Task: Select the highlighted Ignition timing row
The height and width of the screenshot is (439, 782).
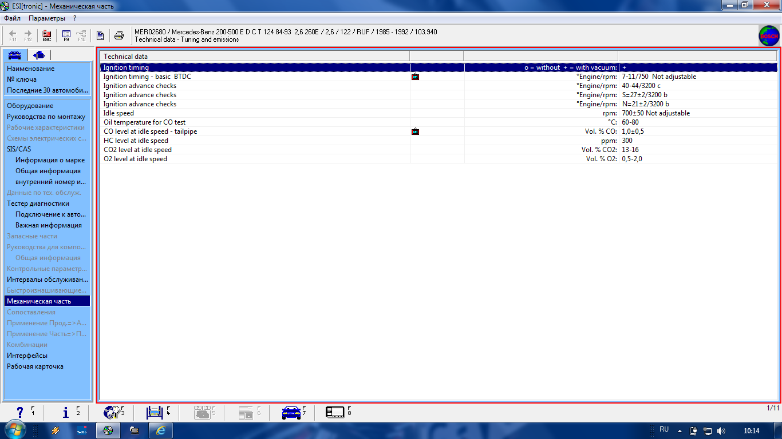Action: tap(439, 67)
